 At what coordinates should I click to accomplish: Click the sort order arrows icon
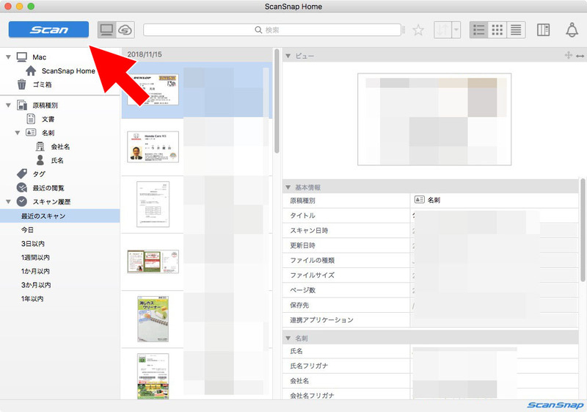coord(443,30)
